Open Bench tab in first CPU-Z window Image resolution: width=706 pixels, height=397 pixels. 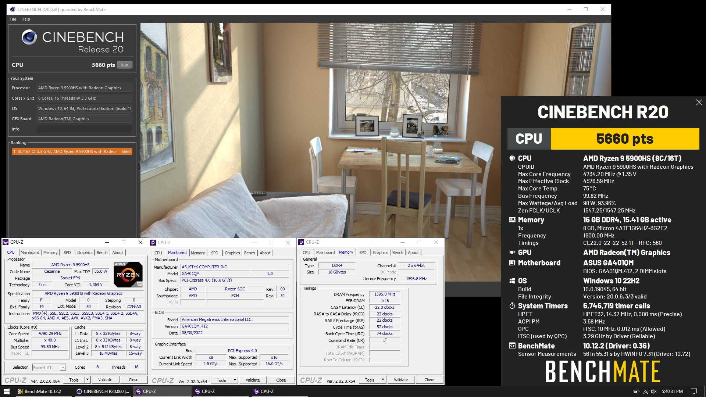[102, 253]
